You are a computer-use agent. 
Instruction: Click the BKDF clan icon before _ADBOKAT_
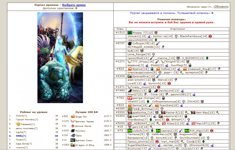[130, 123]
